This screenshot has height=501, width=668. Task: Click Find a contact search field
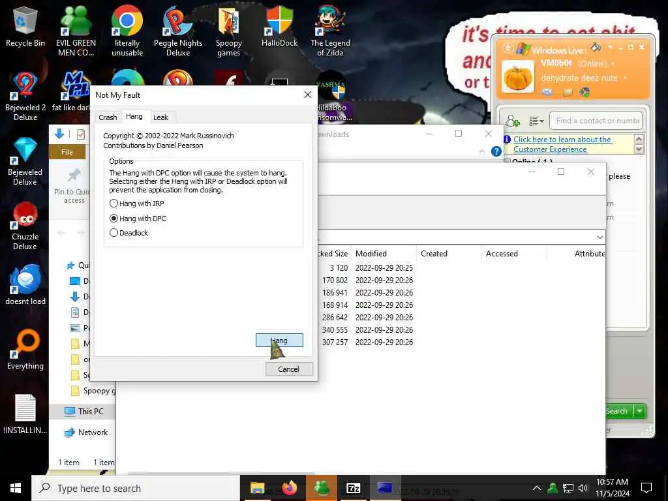596,121
